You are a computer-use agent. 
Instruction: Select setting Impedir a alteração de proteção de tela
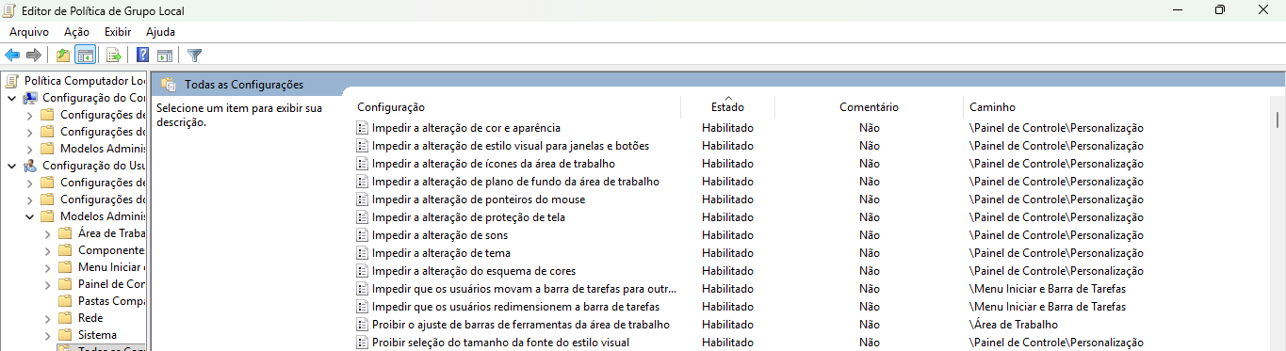(468, 216)
